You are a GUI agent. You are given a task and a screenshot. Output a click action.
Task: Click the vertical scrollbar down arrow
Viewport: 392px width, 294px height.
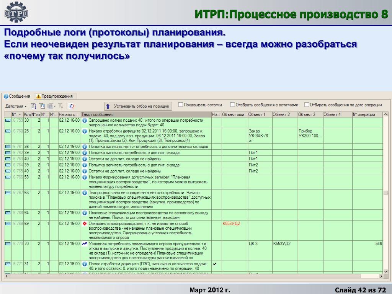385,271
